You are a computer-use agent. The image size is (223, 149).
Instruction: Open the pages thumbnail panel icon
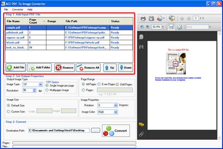pyautogui.click(x=141, y=37)
